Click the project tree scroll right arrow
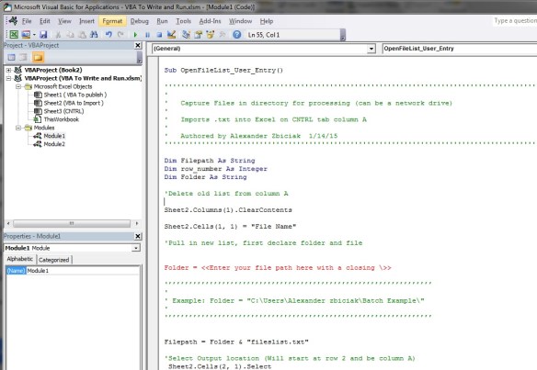Viewport: 537px width, 370px height. pos(137,223)
